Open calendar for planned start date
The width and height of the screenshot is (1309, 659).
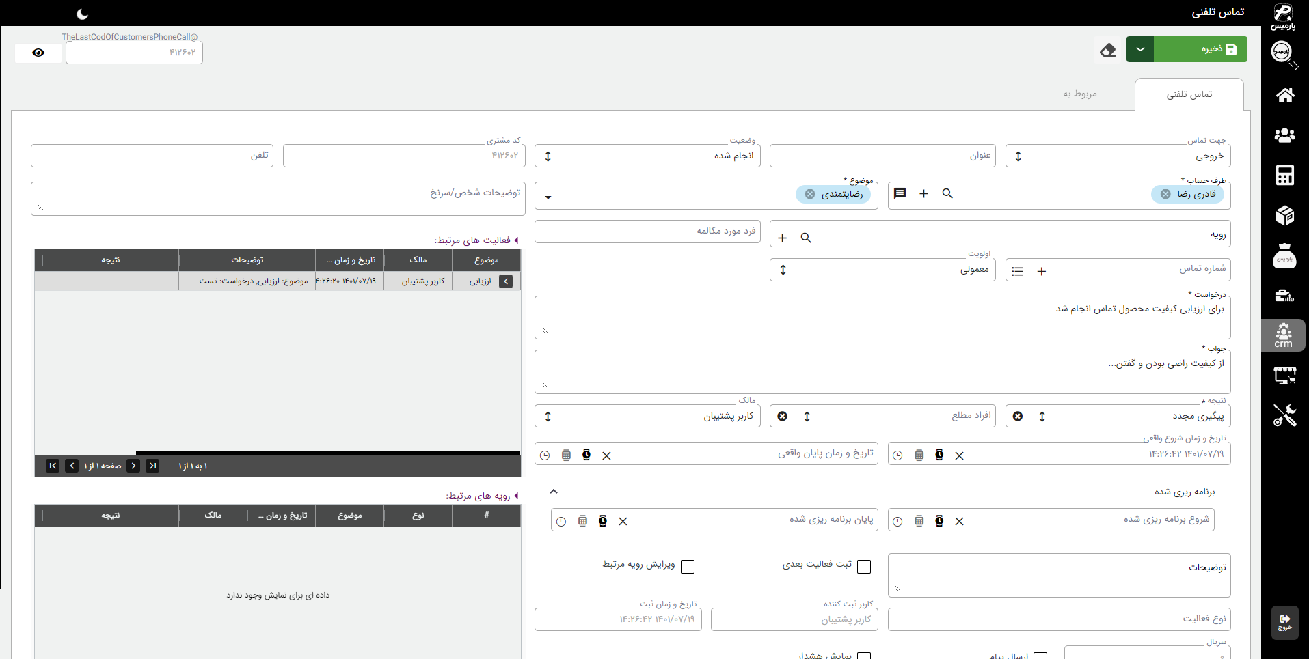[919, 521]
